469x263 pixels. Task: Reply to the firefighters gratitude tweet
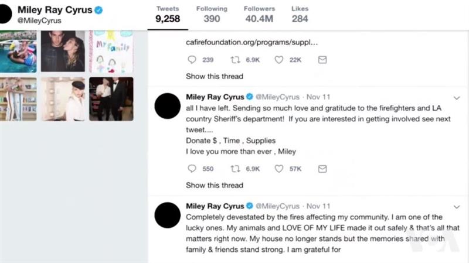(x=192, y=169)
